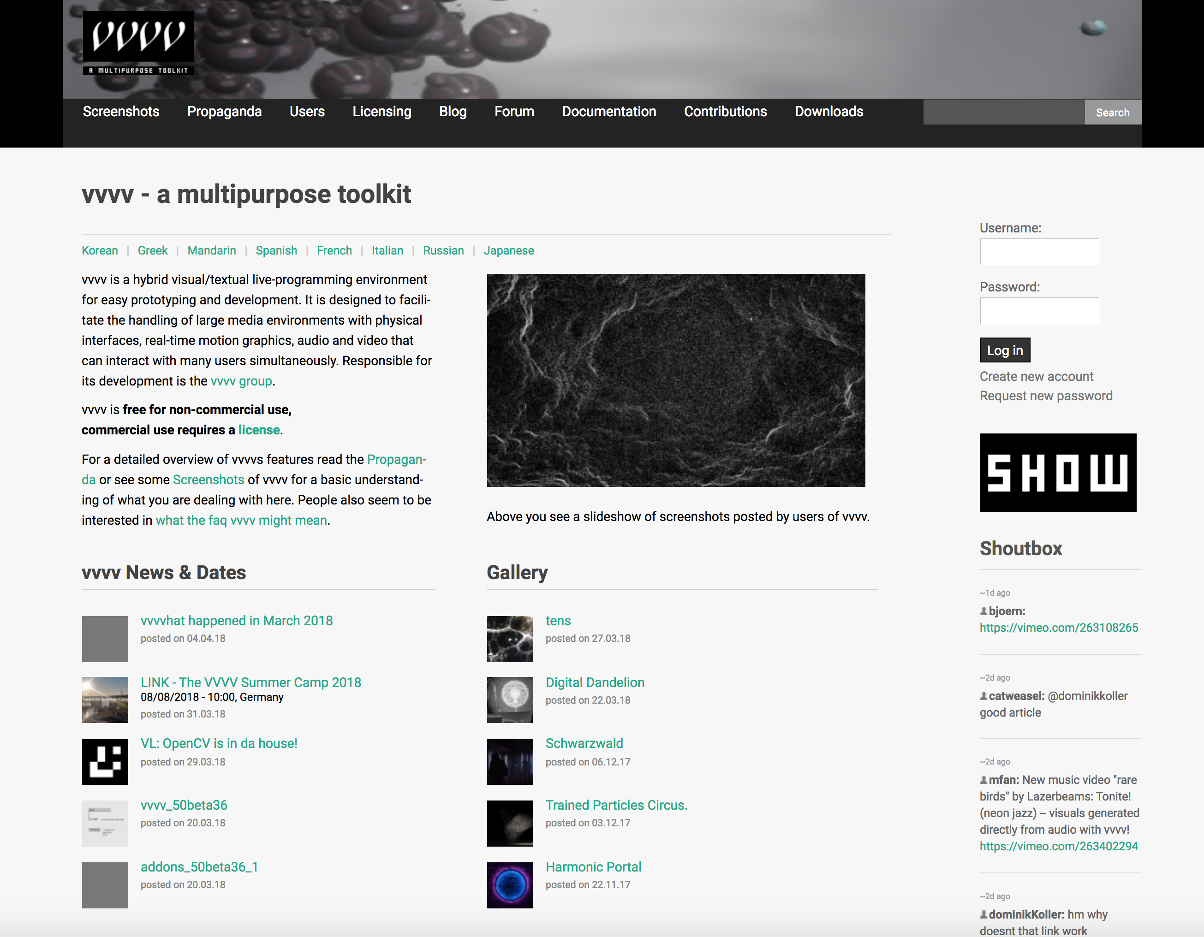Focus the search text field
The image size is (1204, 937).
[1004, 113]
